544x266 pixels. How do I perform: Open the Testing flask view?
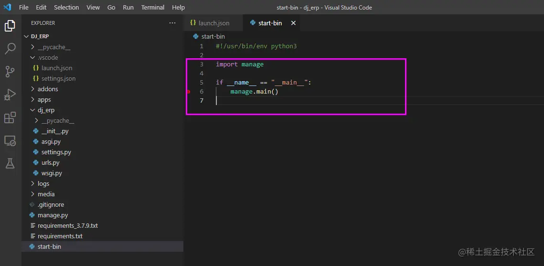[x=10, y=163]
